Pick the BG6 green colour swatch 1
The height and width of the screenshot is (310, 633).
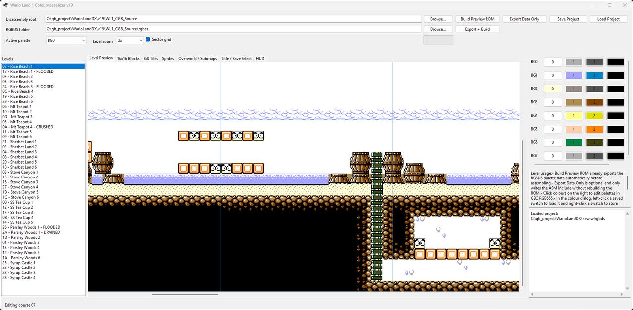(x=573, y=142)
